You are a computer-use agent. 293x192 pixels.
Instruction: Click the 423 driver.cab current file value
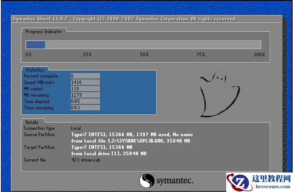pos(86,160)
